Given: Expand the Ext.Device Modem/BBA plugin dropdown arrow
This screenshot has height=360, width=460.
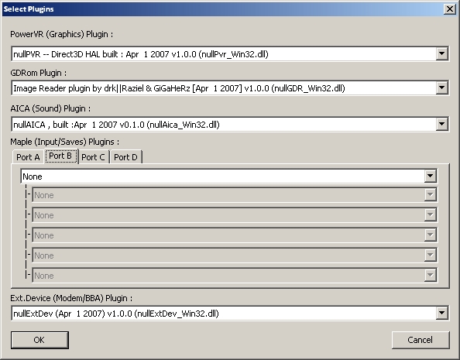Looking at the screenshot, I should click(441, 314).
